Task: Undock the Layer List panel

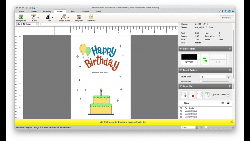Action: point(230,86)
